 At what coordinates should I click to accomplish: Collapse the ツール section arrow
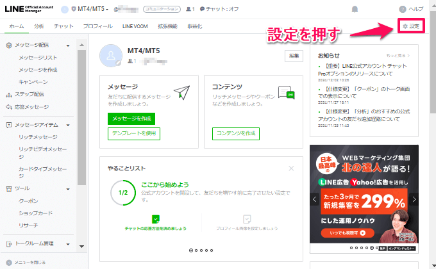68,189
